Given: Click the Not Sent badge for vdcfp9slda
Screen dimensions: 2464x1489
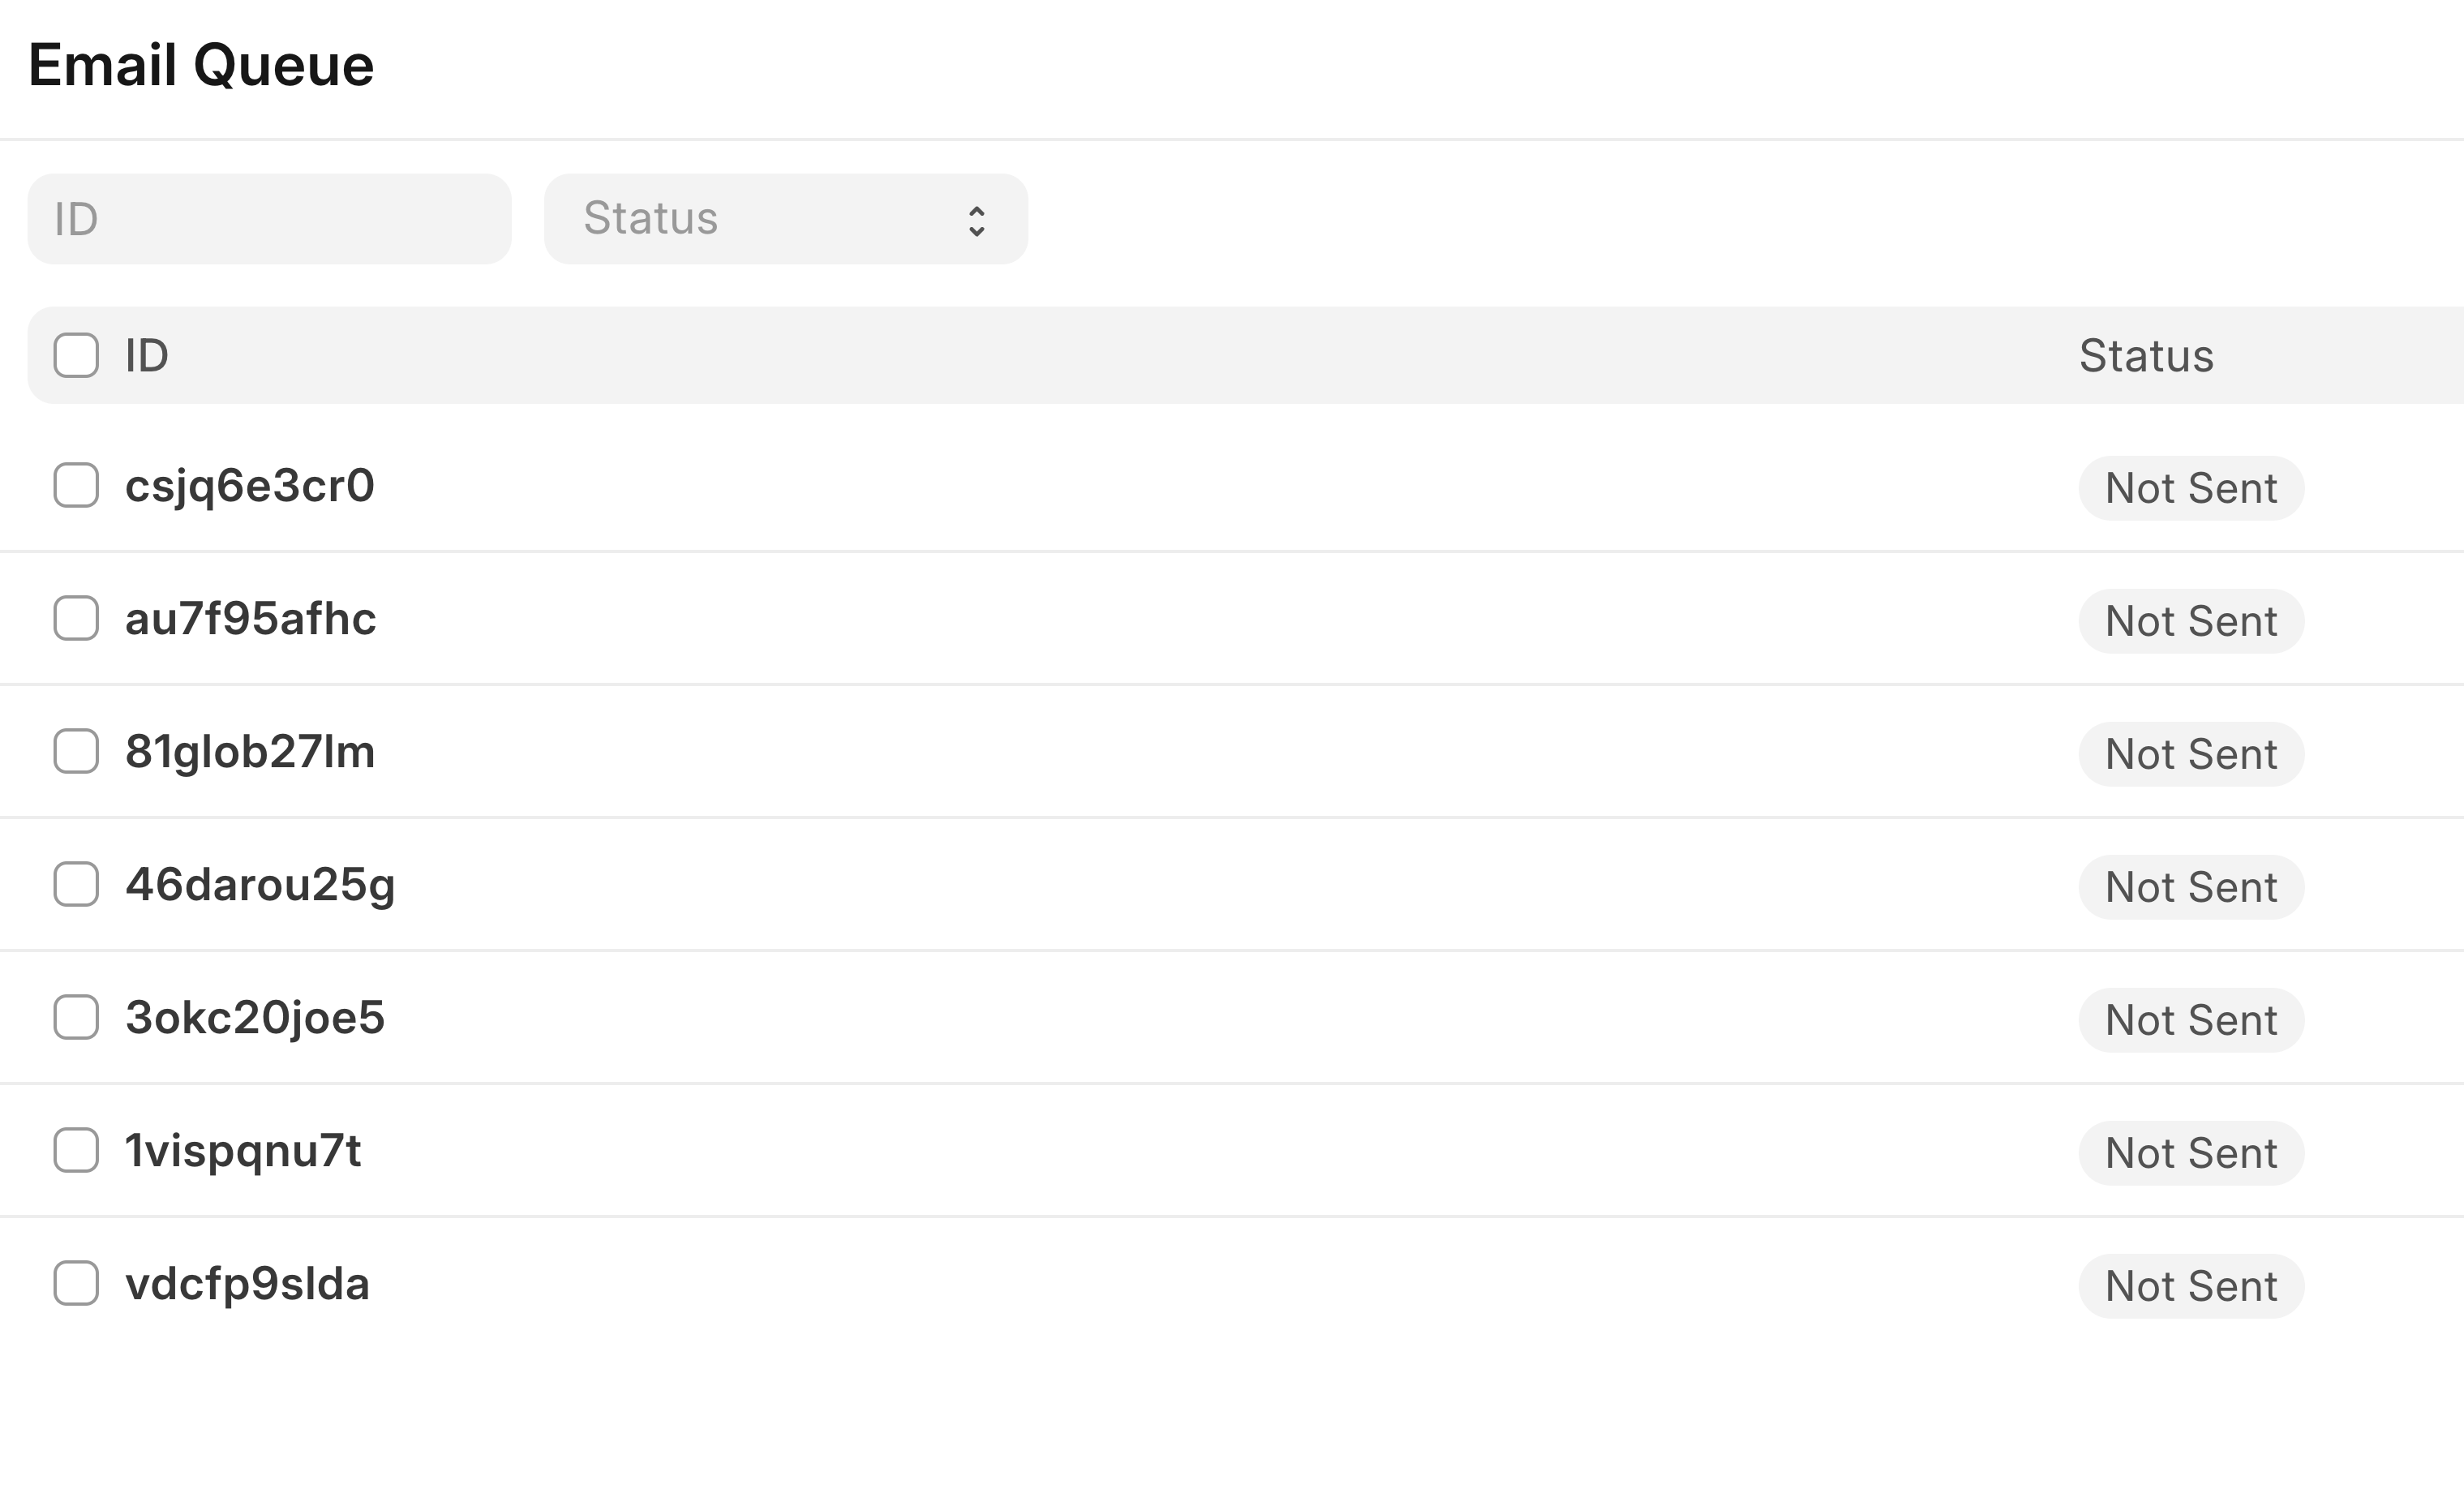Looking at the screenshot, I should tap(2190, 1286).
